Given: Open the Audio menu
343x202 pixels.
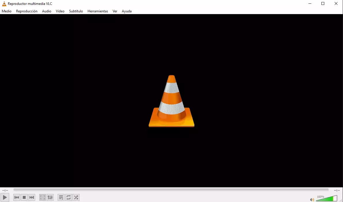Looking at the screenshot, I should 47,11.
